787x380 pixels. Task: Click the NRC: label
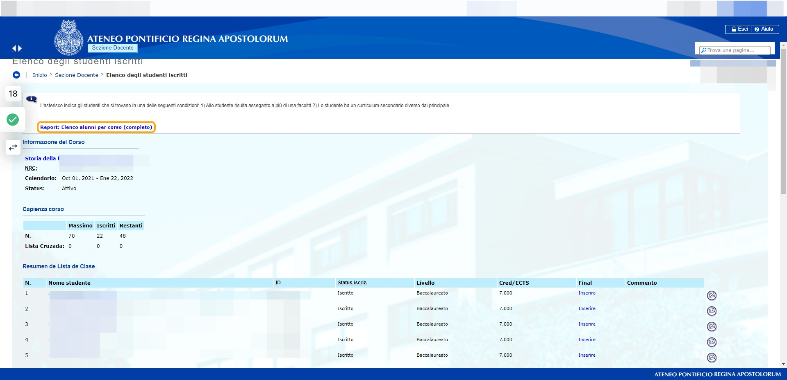tap(31, 168)
